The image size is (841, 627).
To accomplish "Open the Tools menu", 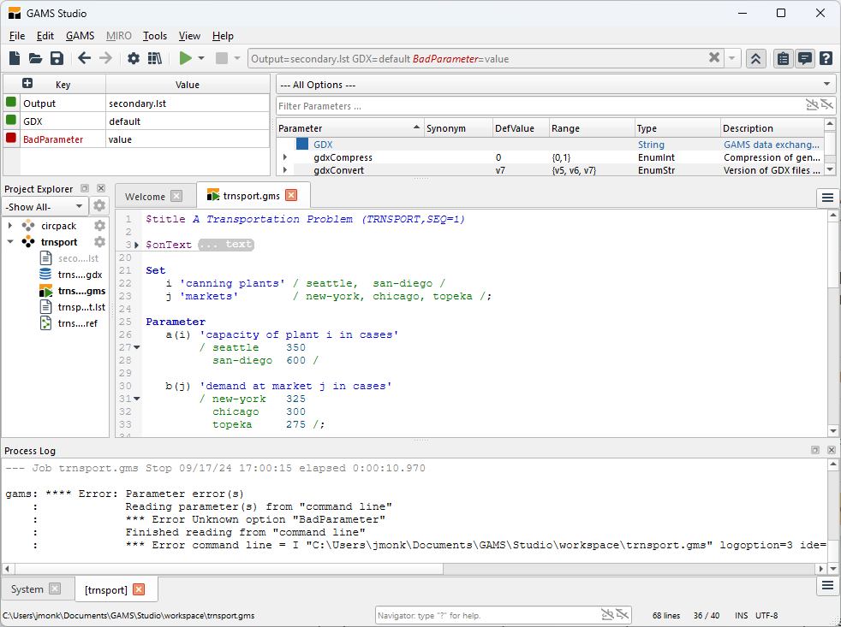I will [155, 36].
